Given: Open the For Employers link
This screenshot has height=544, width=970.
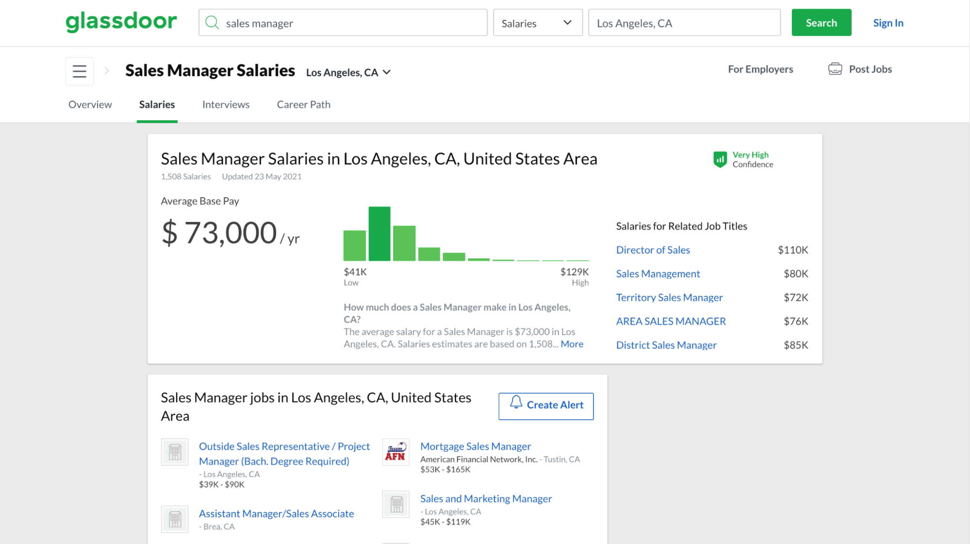Looking at the screenshot, I should tap(760, 69).
